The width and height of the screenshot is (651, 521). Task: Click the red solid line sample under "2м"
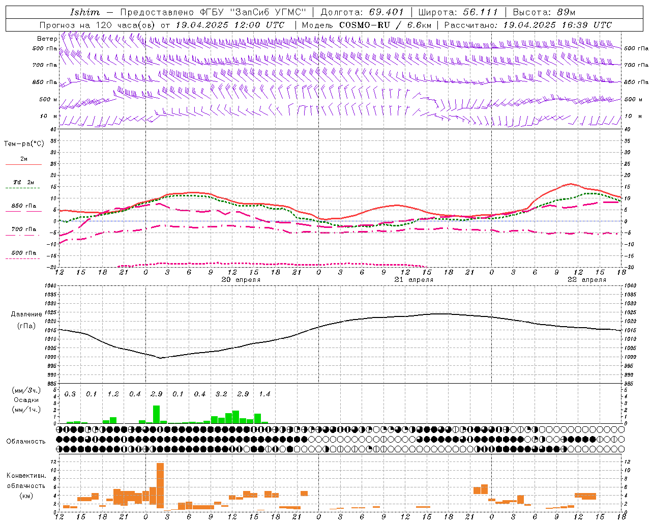(x=23, y=164)
